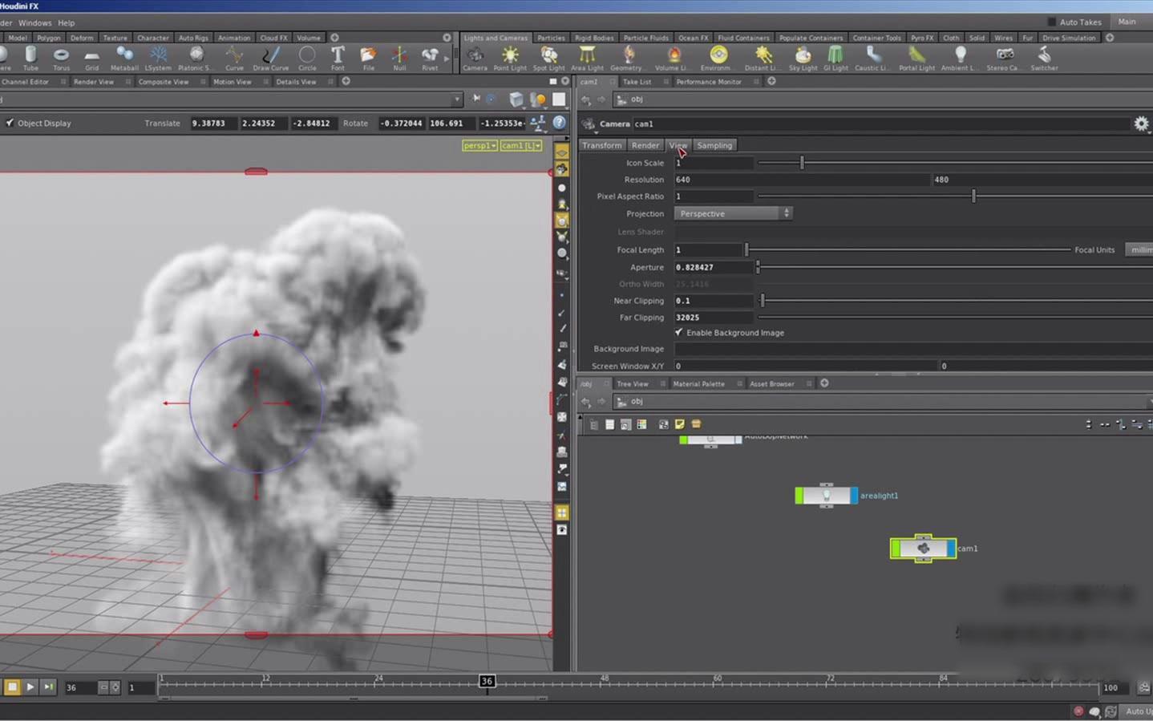Select the LSystem shelf tool
This screenshot has width=1153, height=721.
[x=158, y=58]
